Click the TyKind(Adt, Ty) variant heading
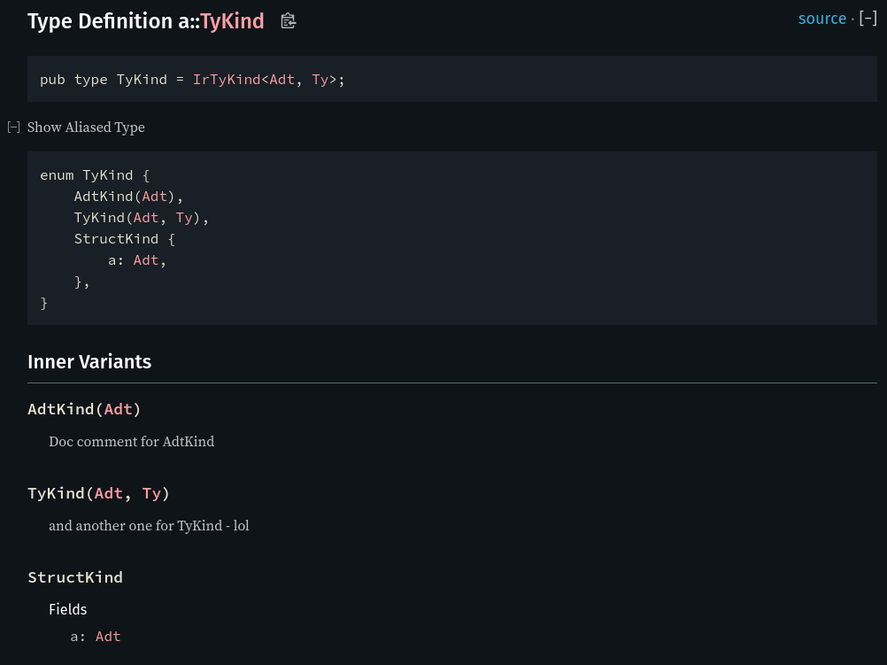887x665 pixels. click(56, 492)
